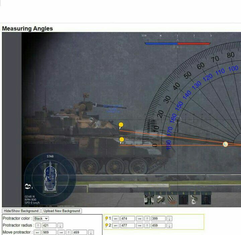Click pin 2 X coordinate field 477
Screen dimensions: 241x235
click(x=128, y=226)
